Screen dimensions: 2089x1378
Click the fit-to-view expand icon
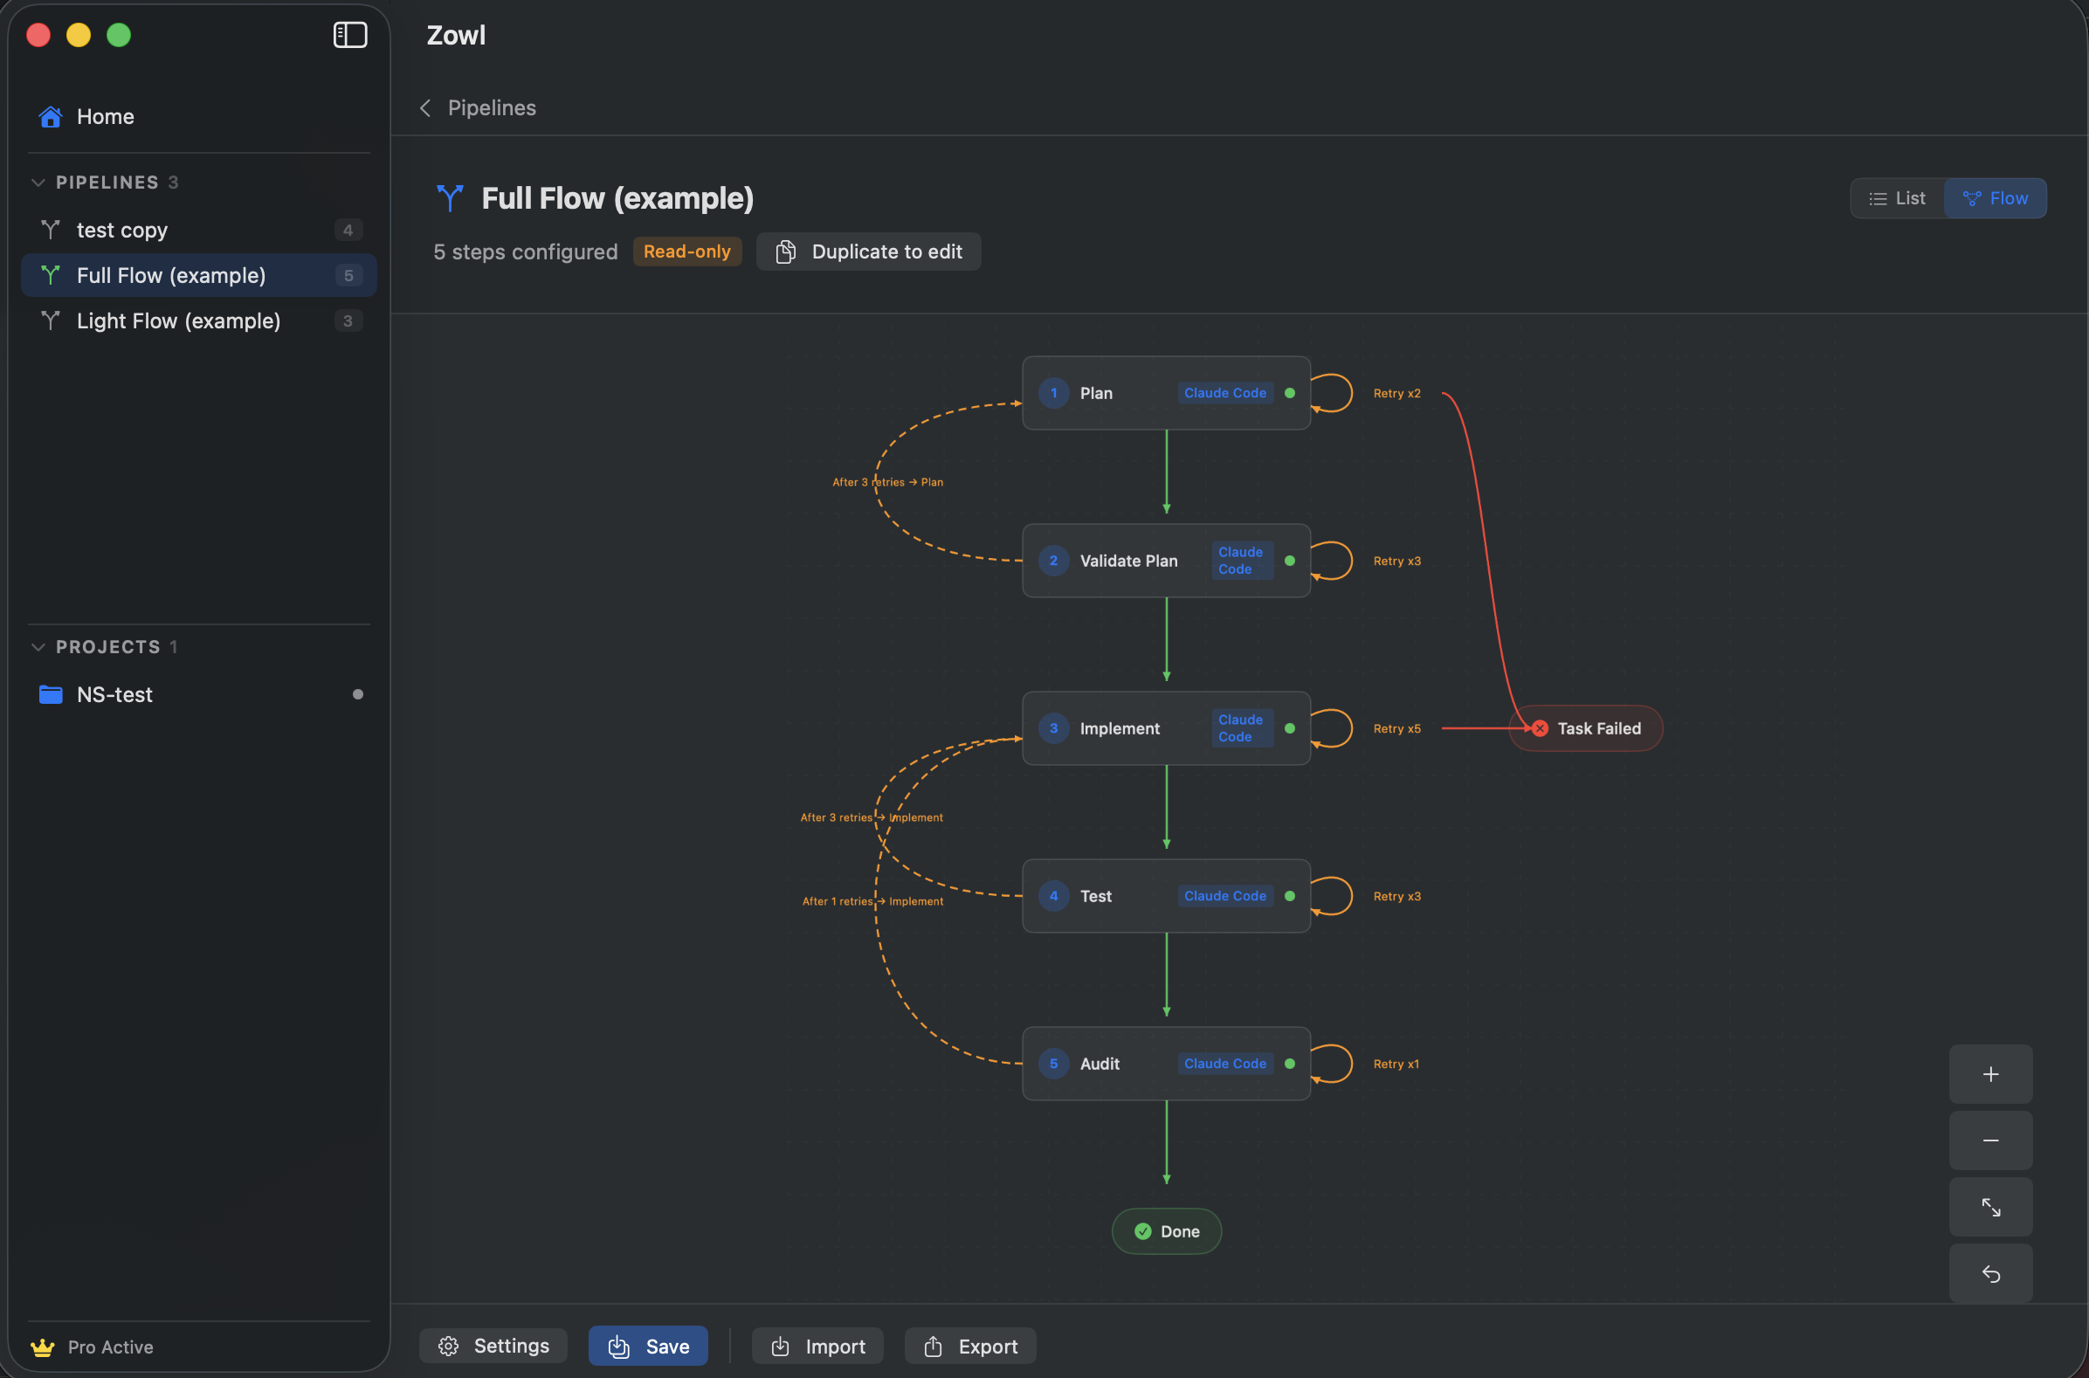(x=1989, y=1206)
